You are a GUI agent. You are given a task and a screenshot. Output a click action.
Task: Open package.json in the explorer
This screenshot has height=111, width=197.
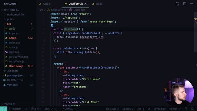(x=15, y=75)
